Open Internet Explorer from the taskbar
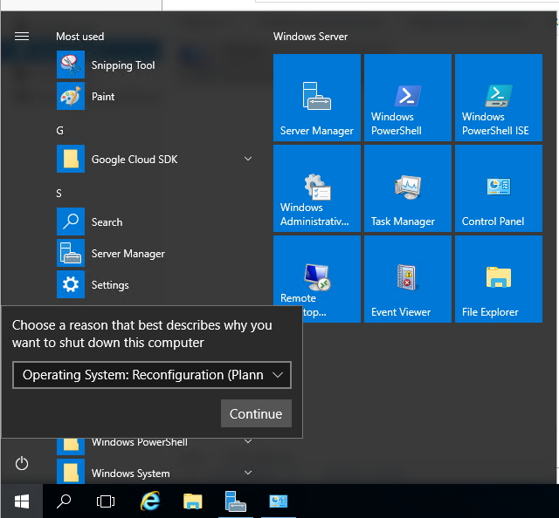This screenshot has width=559, height=518. point(150,501)
